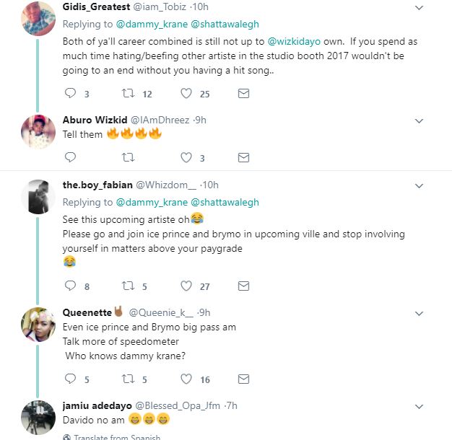The image size is (452, 440).
Task: Like Queenette's tweet with 16 likes
Action: (x=186, y=379)
